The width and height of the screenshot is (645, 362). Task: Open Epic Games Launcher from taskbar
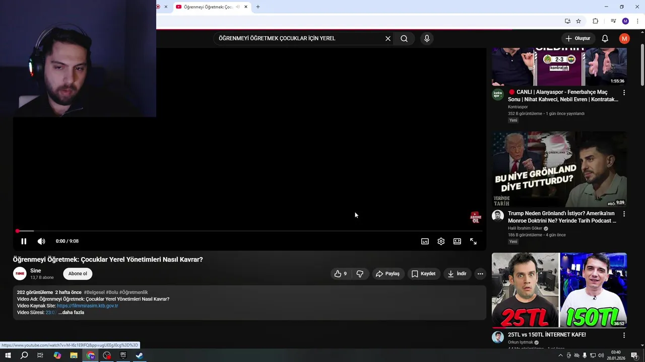point(123,355)
